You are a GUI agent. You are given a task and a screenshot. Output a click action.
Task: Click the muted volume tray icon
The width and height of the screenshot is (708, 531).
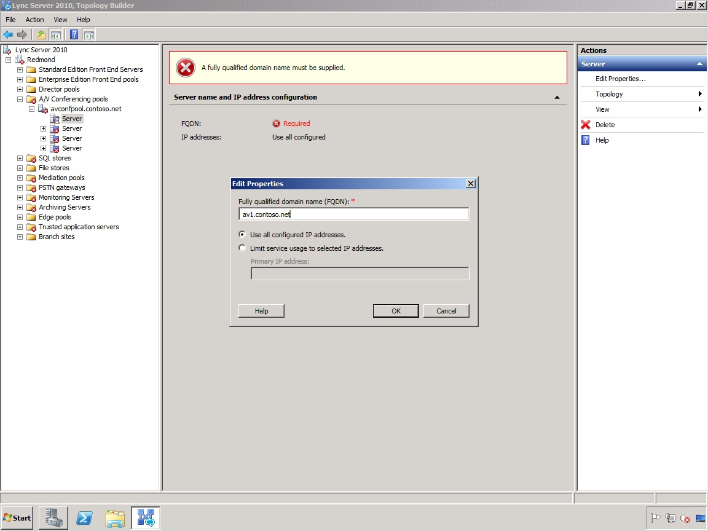(685, 518)
